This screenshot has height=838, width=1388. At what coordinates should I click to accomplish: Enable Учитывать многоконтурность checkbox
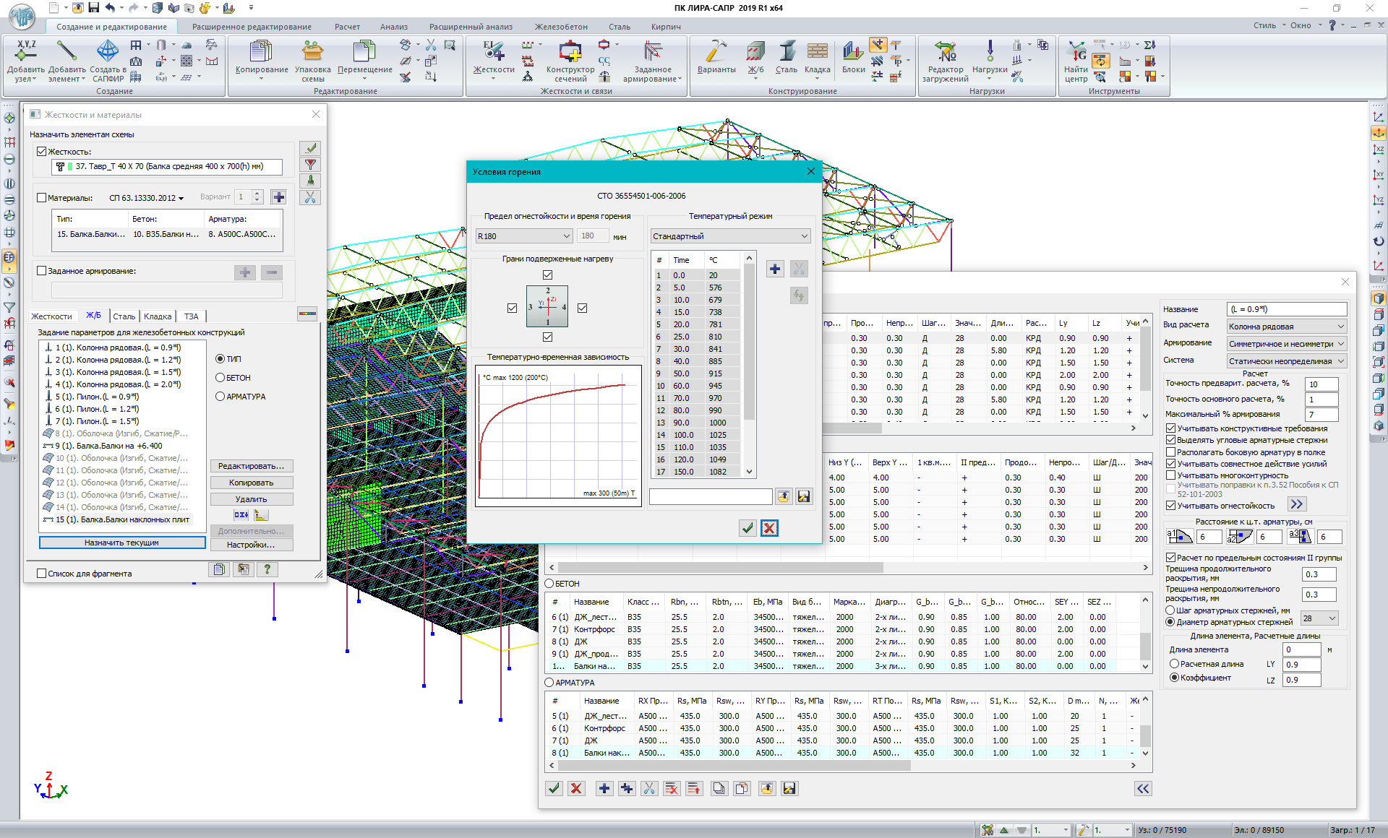click(x=1170, y=475)
